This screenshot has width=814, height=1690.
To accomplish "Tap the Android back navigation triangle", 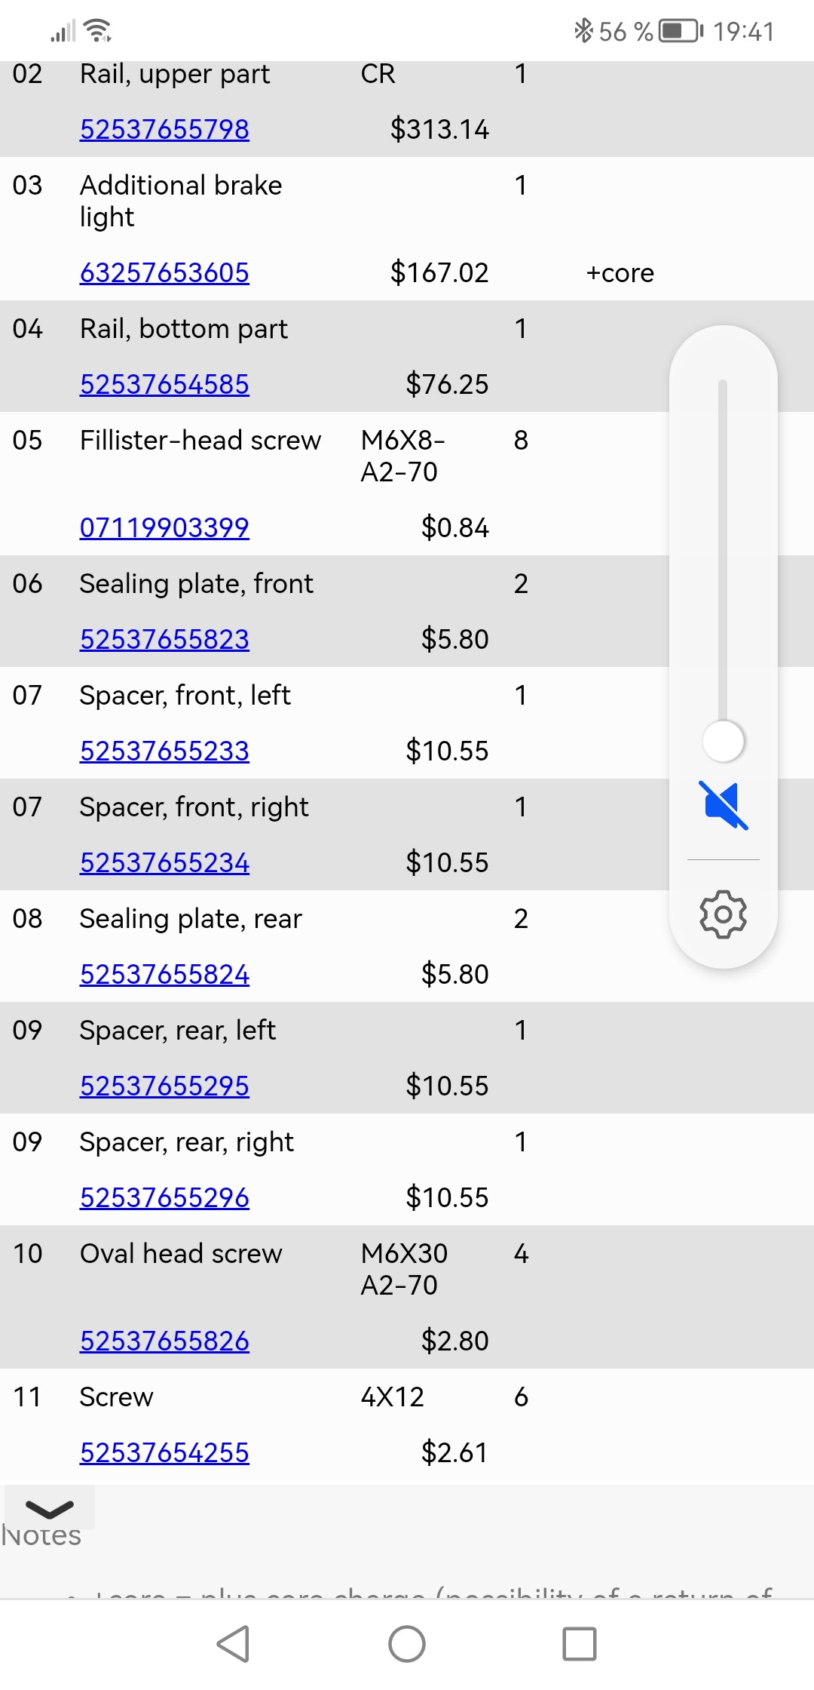I will click(234, 1644).
